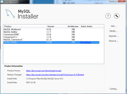Select the Connector/ODBC row
This screenshot has width=127, height=94.
click(51, 35)
